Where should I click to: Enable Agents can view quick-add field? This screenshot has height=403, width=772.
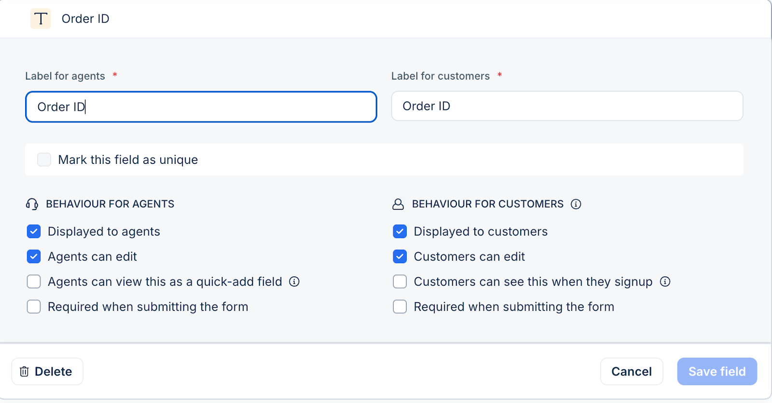[34, 282]
